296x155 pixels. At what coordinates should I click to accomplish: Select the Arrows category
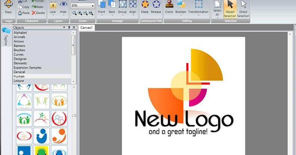click(x=42, y=41)
